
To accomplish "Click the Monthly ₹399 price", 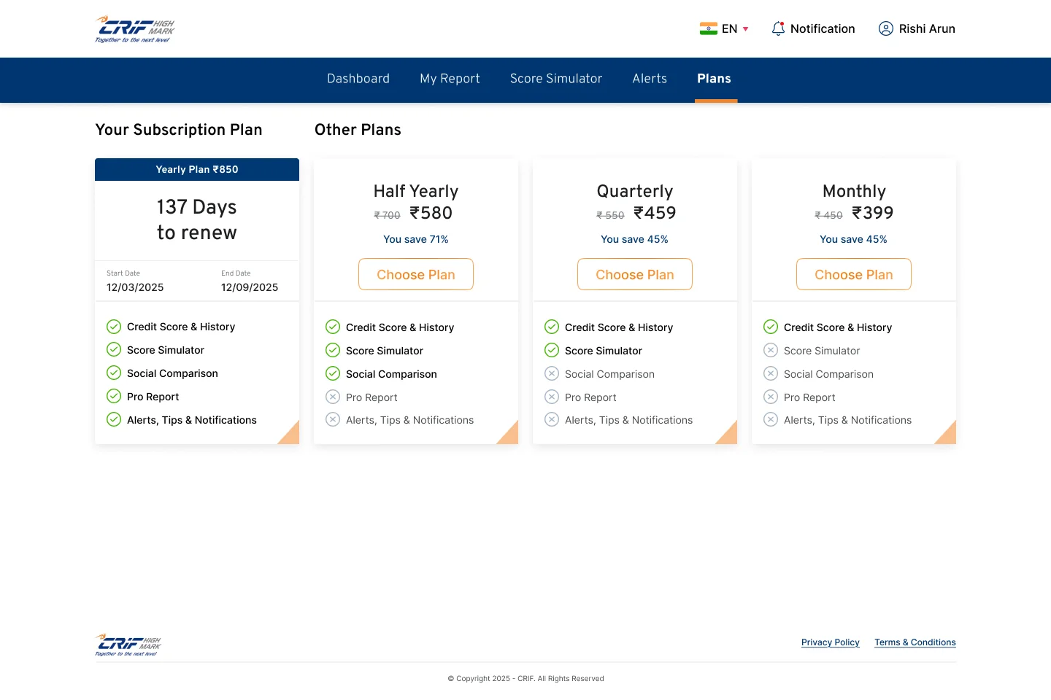I will [873, 213].
